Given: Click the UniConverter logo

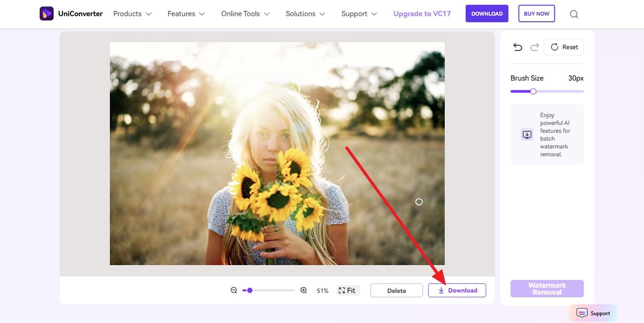Looking at the screenshot, I should [47, 13].
